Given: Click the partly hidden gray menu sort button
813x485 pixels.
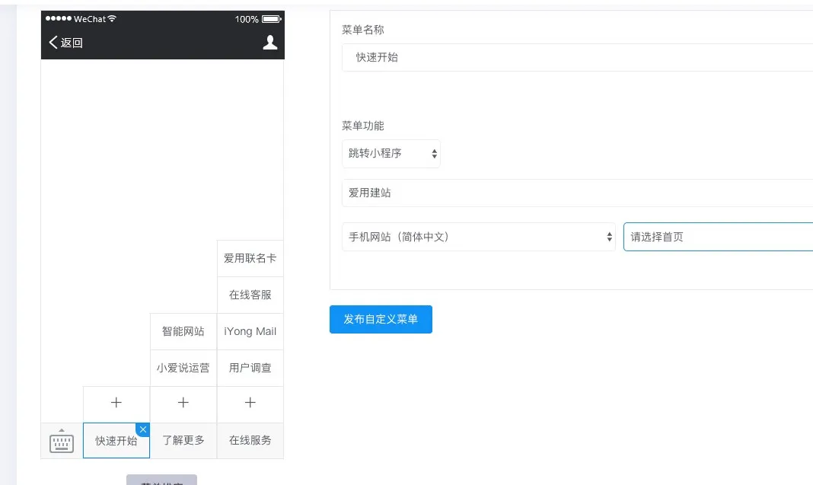Looking at the screenshot, I should [x=162, y=480].
